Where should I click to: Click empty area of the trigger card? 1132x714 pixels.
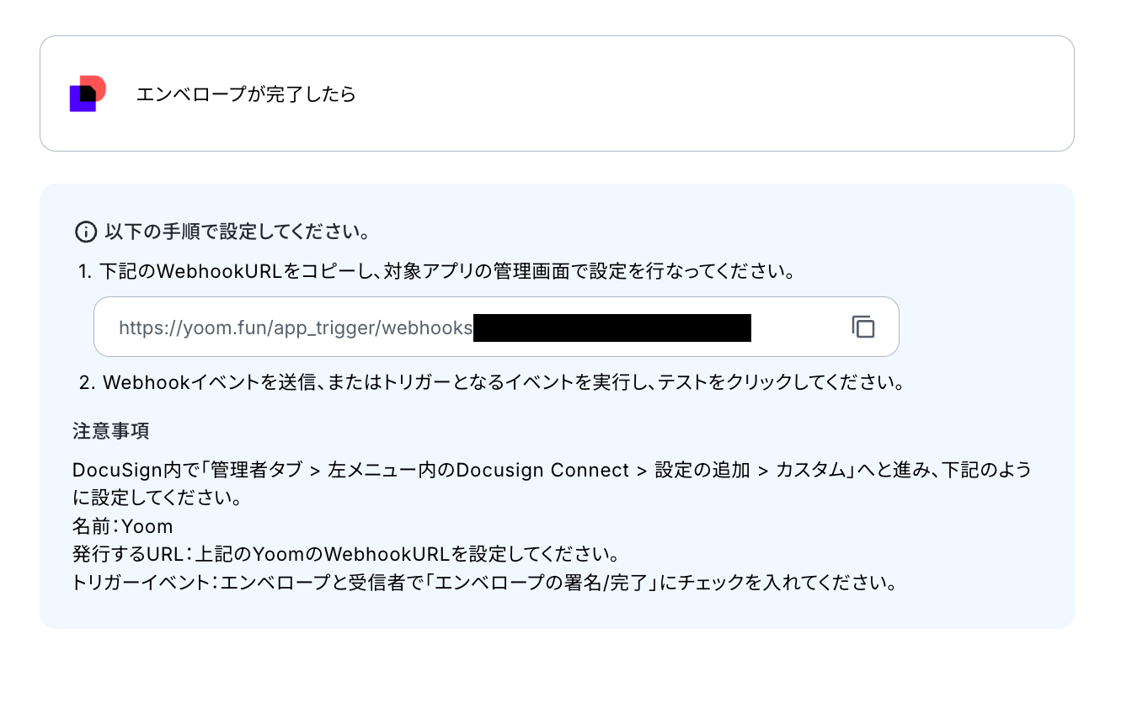click(x=716, y=93)
